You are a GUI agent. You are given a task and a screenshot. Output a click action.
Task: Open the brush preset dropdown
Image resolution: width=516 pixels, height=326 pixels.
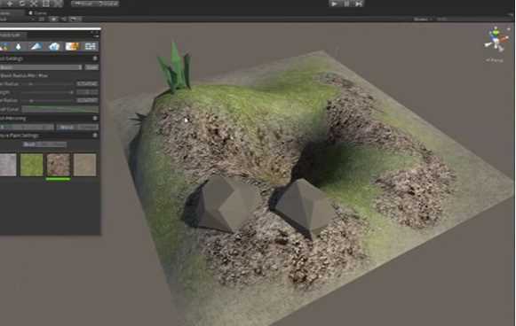tap(41, 67)
